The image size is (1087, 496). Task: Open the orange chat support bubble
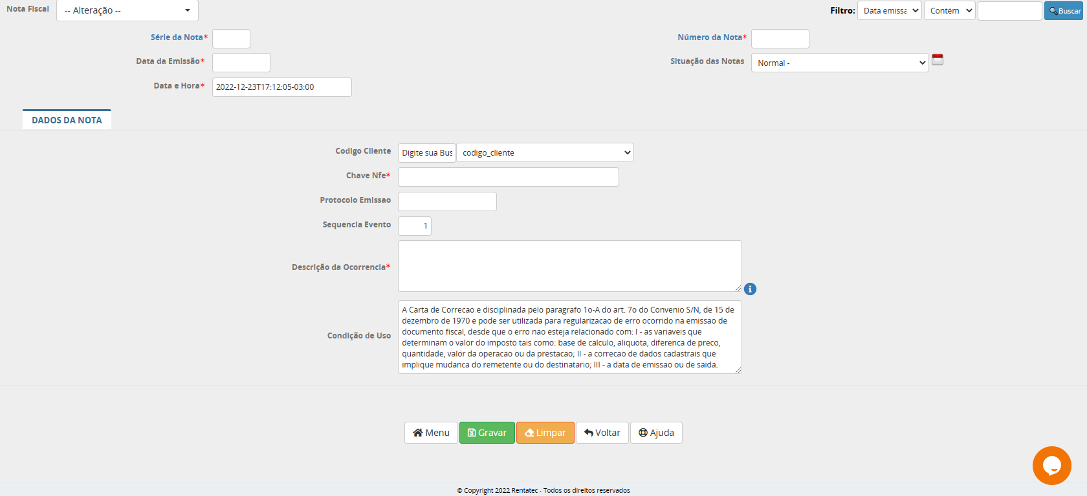pyautogui.click(x=1051, y=465)
